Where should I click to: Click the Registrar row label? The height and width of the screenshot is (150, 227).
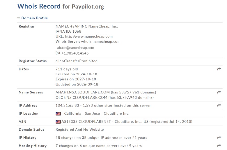27,26
